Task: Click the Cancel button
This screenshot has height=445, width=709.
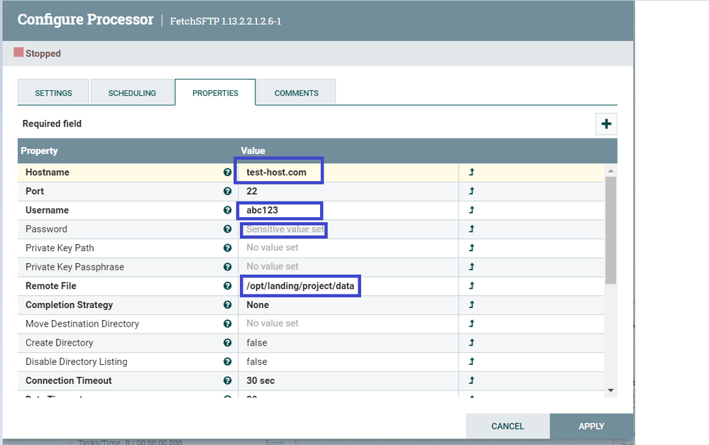Action: [507, 427]
